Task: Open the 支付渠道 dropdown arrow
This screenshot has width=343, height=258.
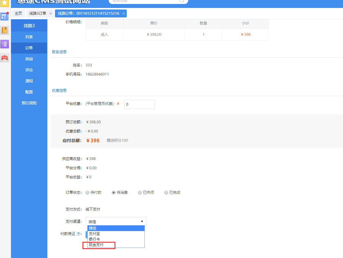Action: pos(142,221)
